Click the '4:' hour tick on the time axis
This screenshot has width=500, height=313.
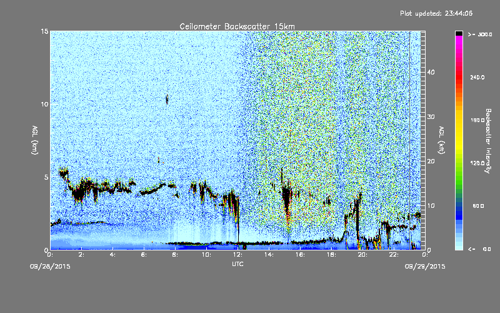click(113, 255)
